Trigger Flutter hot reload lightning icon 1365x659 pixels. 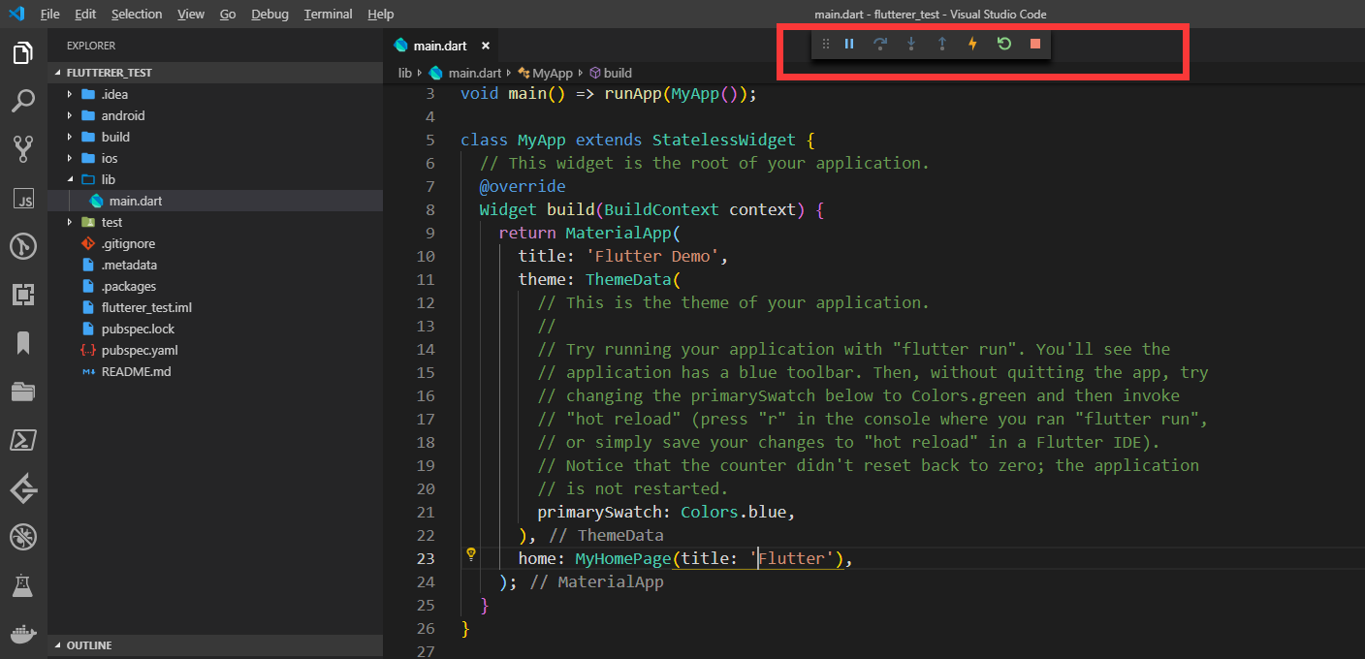click(x=972, y=44)
